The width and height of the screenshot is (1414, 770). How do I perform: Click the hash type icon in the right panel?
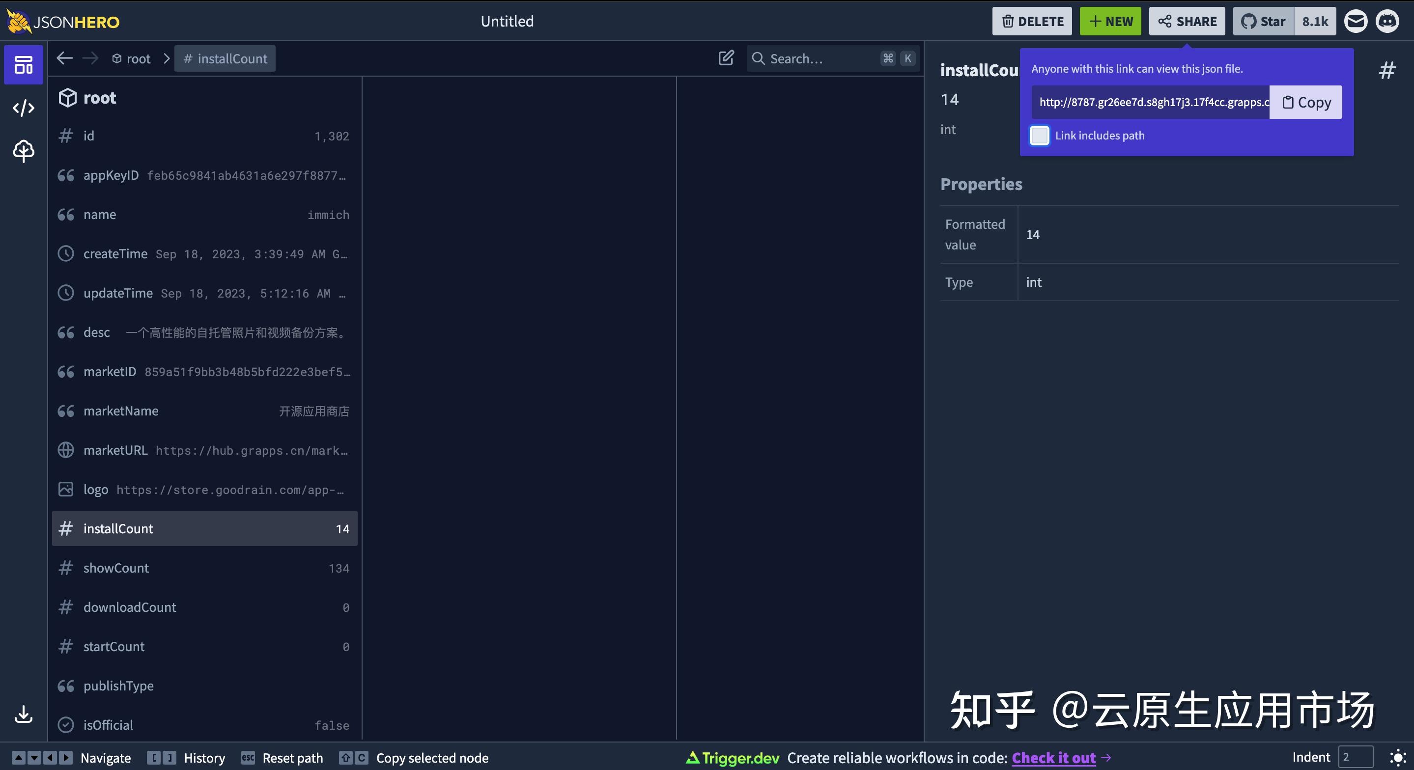click(1387, 70)
